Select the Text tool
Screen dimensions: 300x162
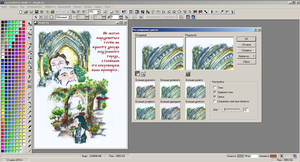[30, 62]
